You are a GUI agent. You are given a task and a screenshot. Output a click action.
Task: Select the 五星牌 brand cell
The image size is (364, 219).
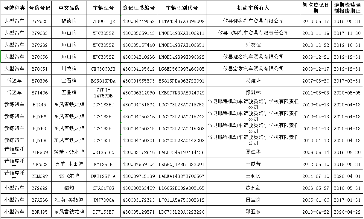[69, 93]
